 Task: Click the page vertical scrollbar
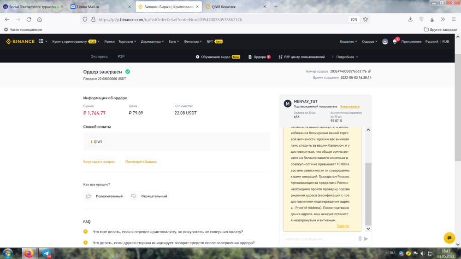[x=458, y=107]
